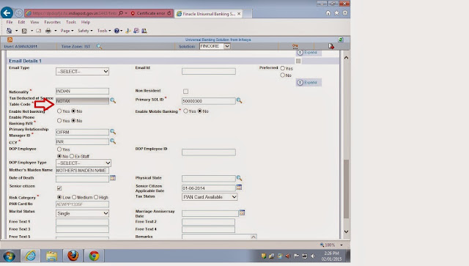Image resolution: width=469 pixels, height=266 pixels.
Task: Tick the Non Resident checkbox
Action: [185, 92]
